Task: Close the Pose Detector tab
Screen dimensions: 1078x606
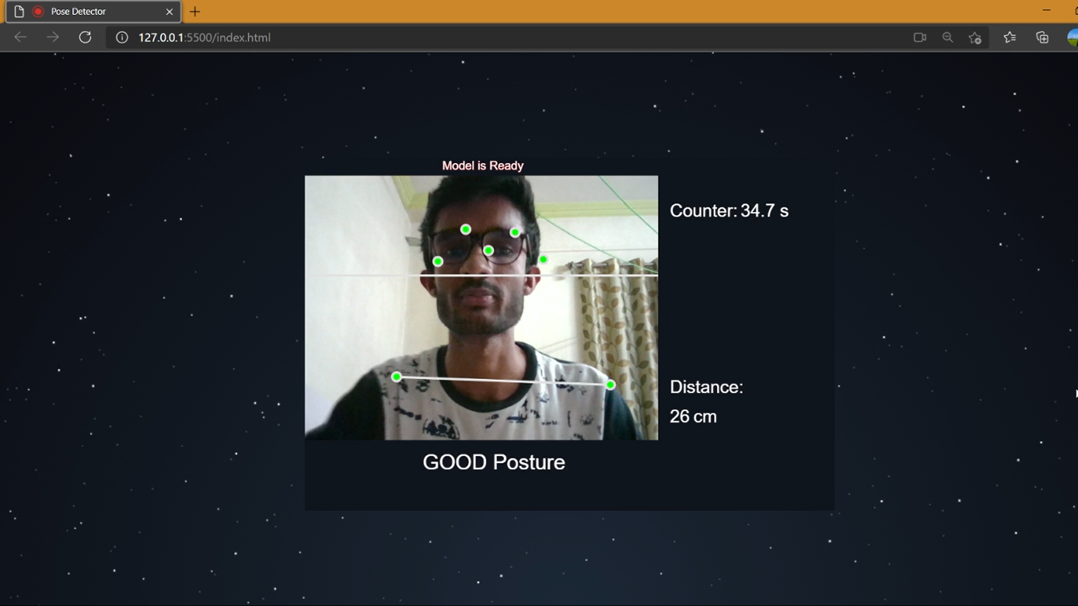Action: [170, 11]
